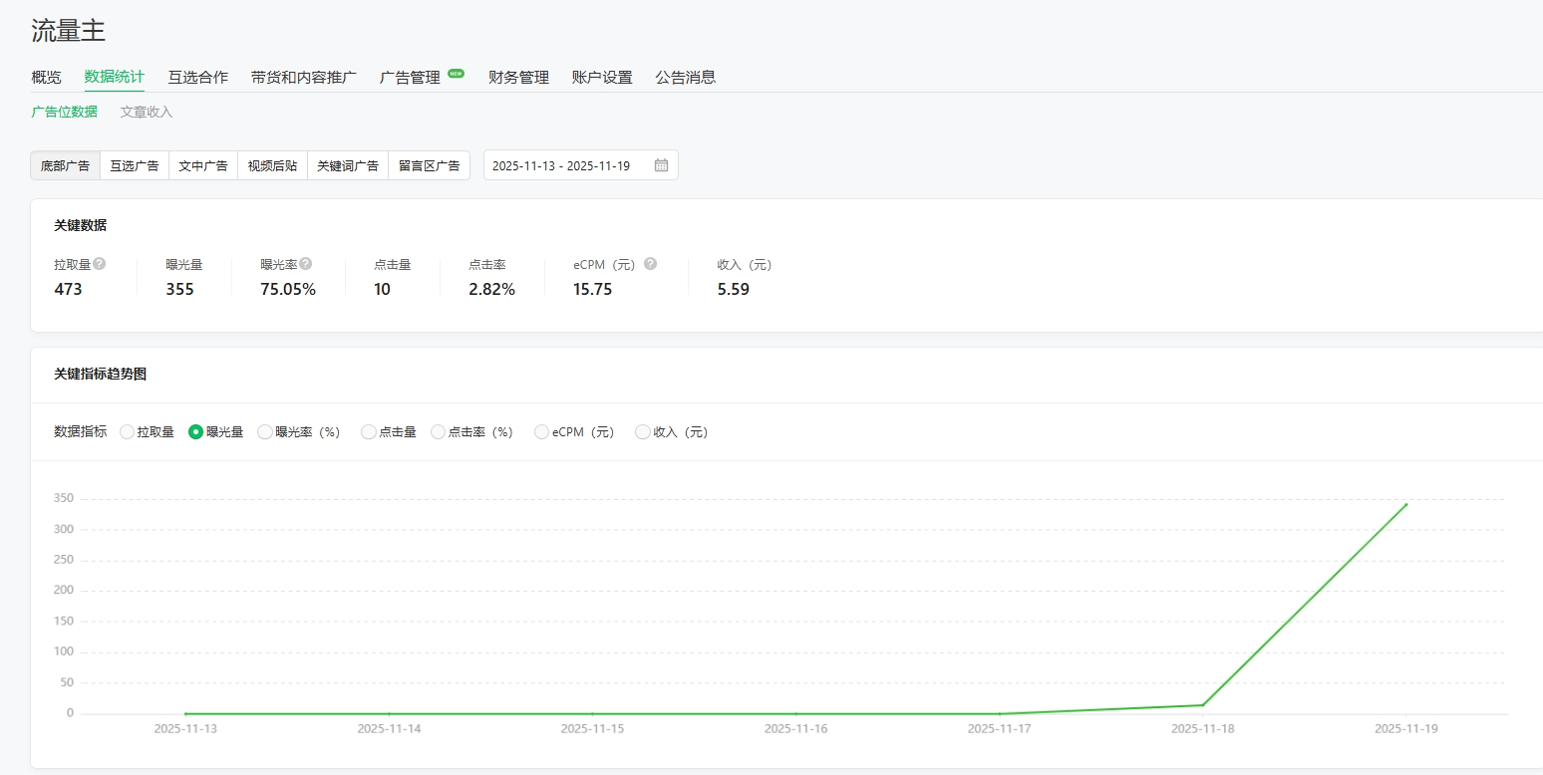This screenshot has height=775, width=1543.
Task: Click the calendar icon in date field
Action: (661, 165)
